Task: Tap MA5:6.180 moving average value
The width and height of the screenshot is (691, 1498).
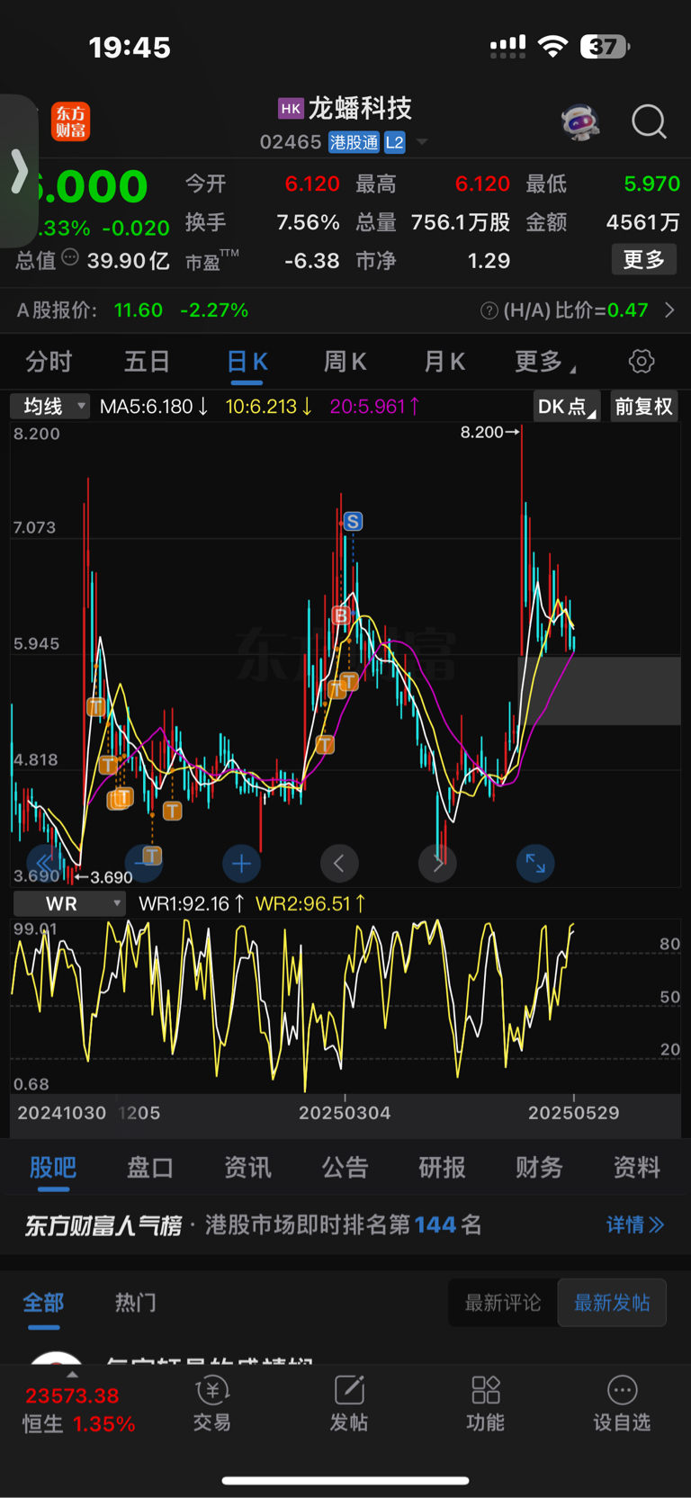Action: click(x=154, y=407)
